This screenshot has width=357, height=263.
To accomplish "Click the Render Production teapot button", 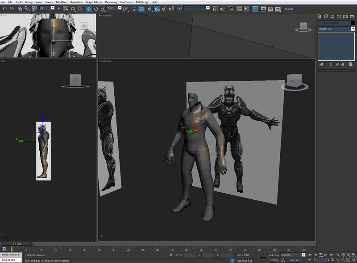I will (278, 8).
